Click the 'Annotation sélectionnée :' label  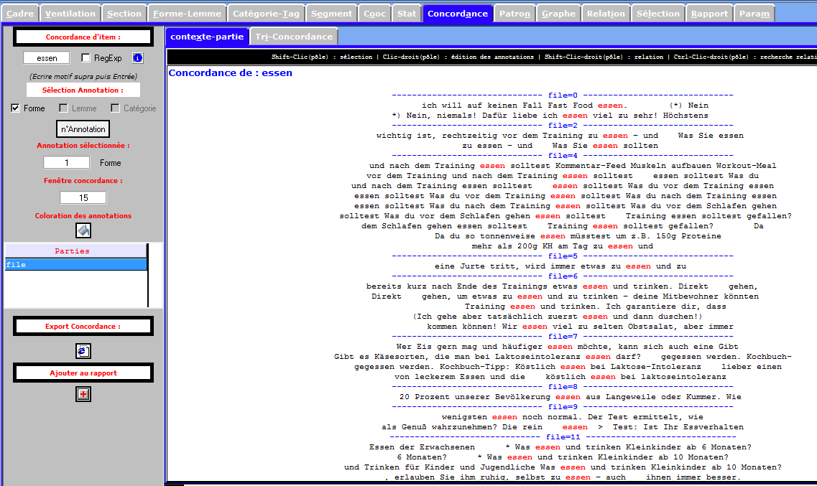[83, 145]
